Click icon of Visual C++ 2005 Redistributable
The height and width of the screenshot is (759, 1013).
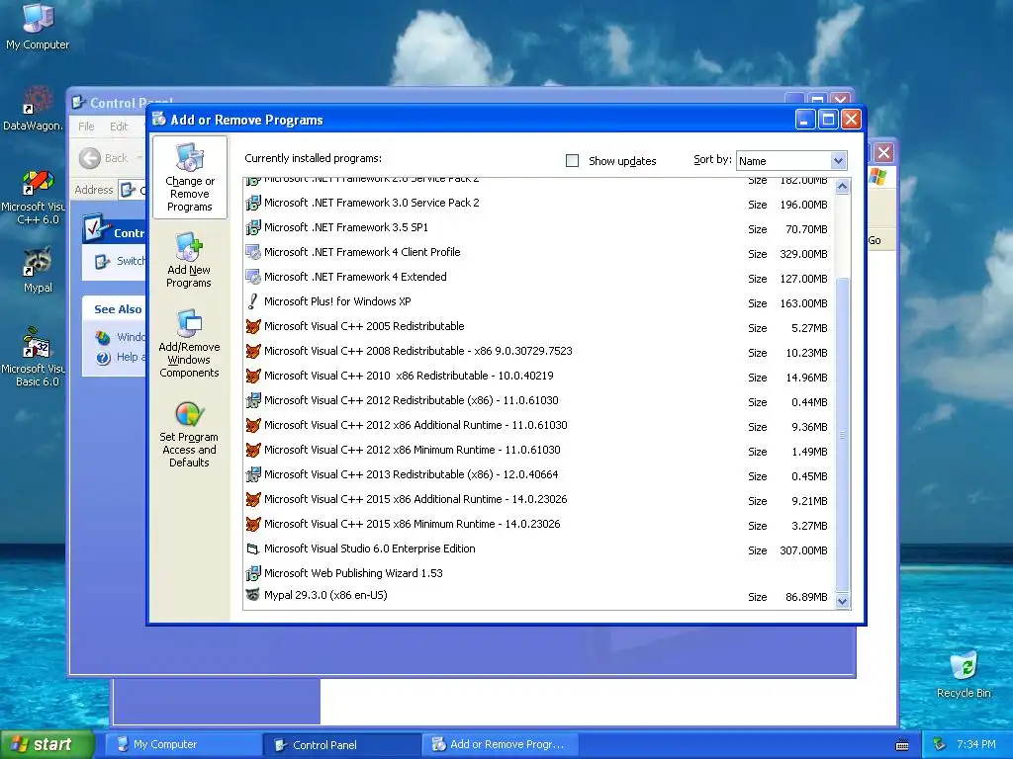[x=253, y=326]
